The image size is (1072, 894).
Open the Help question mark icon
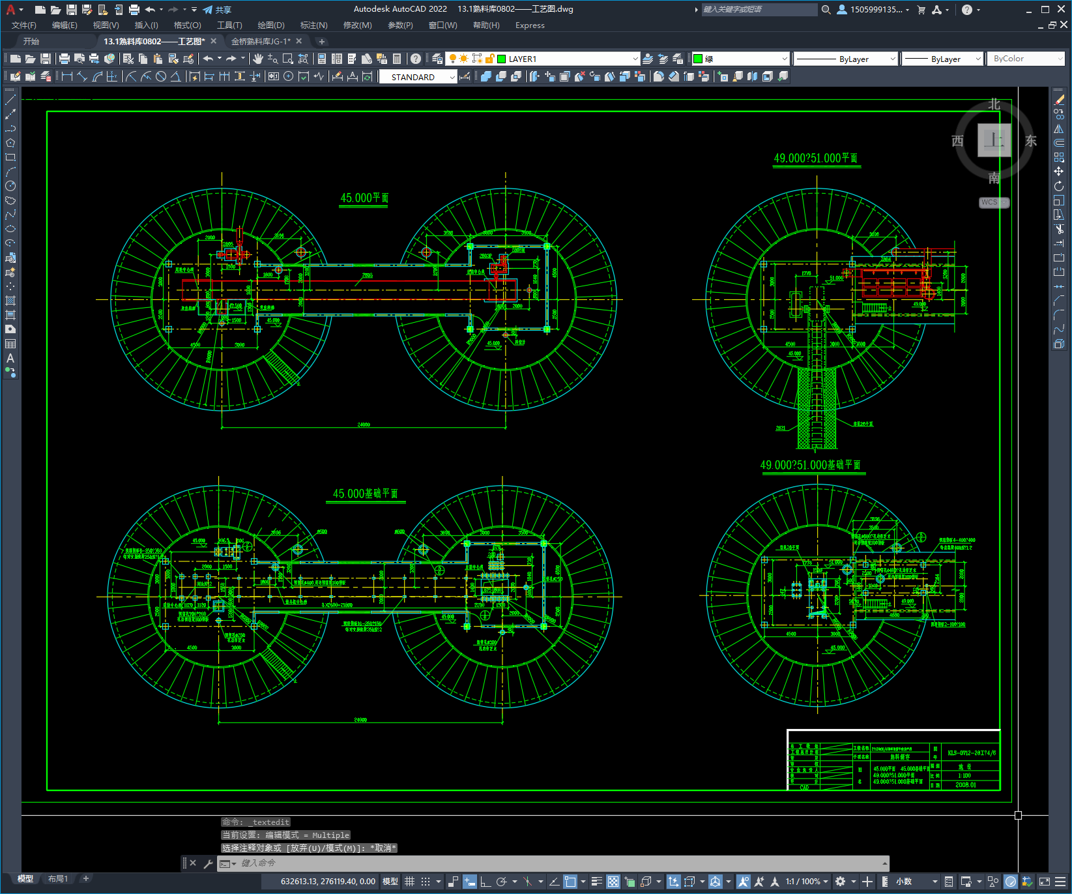click(x=416, y=59)
